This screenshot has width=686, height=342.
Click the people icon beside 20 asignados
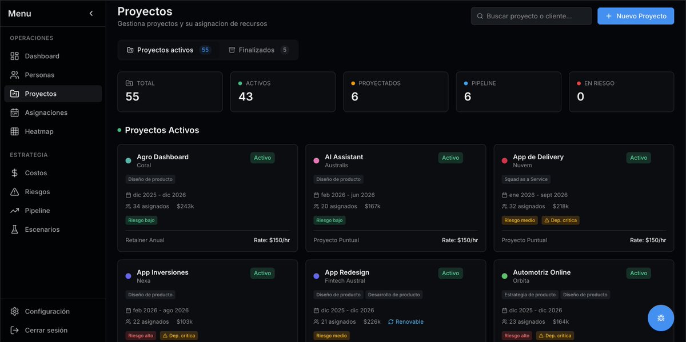pyautogui.click(x=317, y=207)
